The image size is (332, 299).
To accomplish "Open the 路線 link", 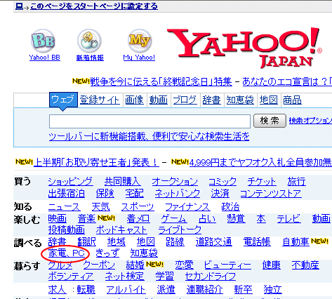I will click(x=175, y=242).
